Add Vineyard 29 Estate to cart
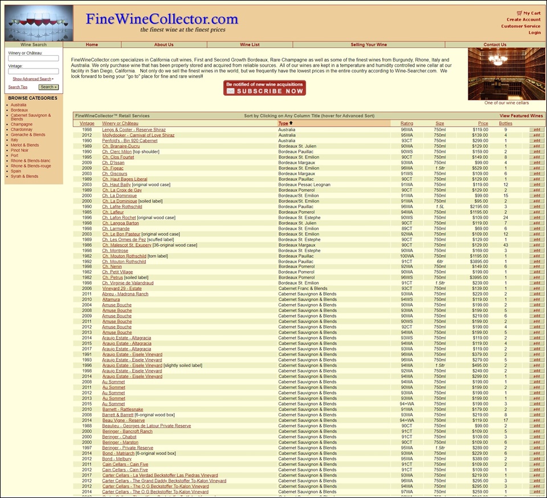Viewport: 547px width, 498px height. coord(537,289)
